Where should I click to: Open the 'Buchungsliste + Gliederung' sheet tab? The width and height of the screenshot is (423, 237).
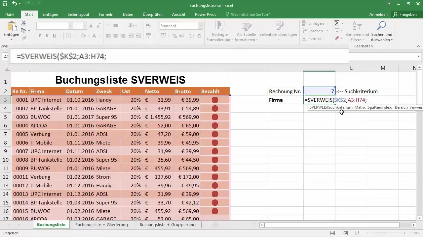pos(101,224)
